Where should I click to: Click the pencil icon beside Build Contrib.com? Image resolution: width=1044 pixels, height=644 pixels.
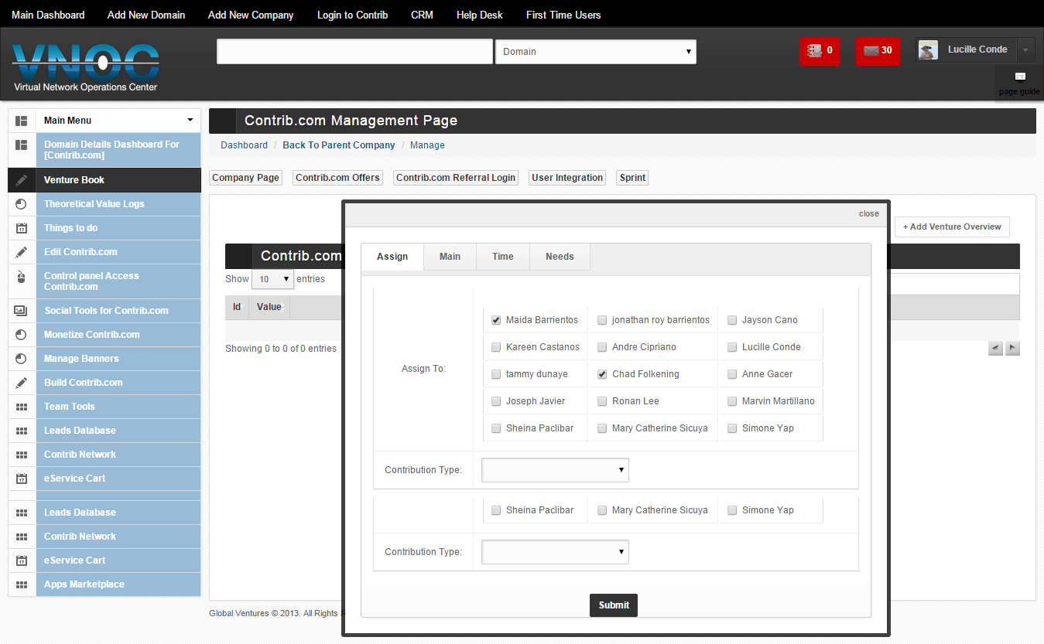[22, 383]
